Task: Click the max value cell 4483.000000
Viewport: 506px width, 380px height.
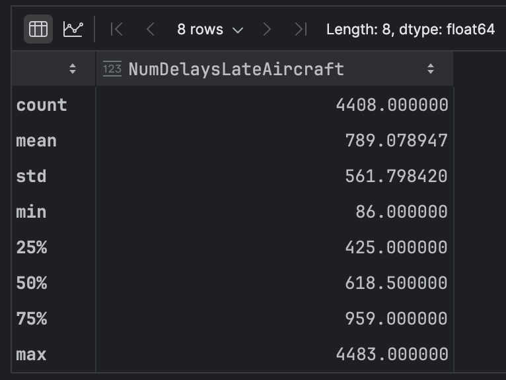Action: (x=392, y=354)
